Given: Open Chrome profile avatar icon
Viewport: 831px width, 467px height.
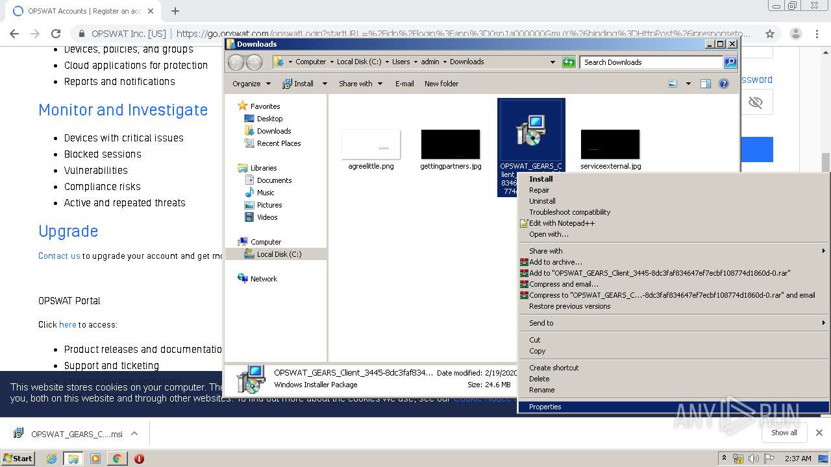Looking at the screenshot, I should (x=796, y=34).
